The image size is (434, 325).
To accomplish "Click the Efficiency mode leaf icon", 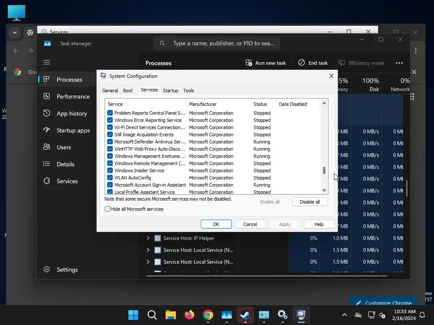I will 342,63.
